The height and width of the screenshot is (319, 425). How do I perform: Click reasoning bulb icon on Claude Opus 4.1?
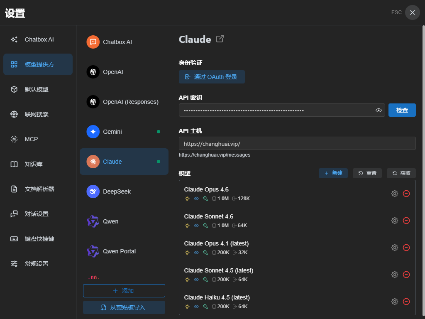point(187,253)
